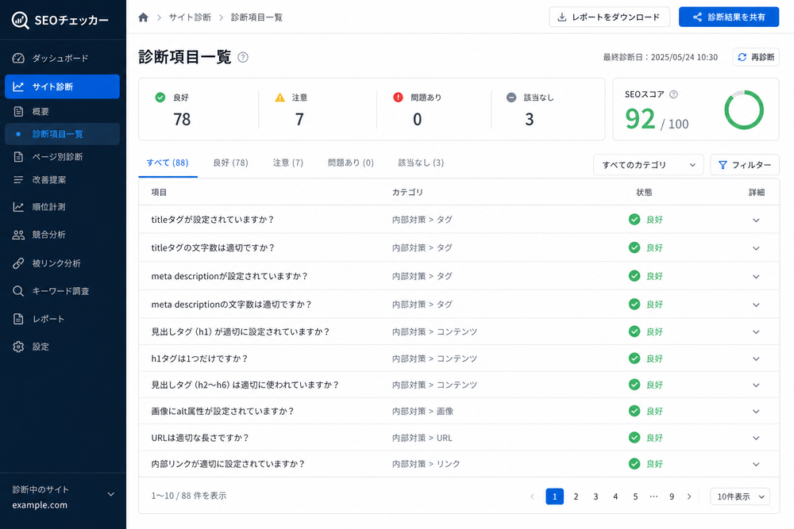This screenshot has height=529, width=794.
Task: Go to page 9
Action: [x=672, y=496]
